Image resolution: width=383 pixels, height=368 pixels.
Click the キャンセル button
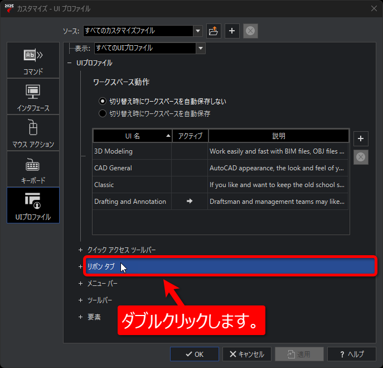(247, 354)
